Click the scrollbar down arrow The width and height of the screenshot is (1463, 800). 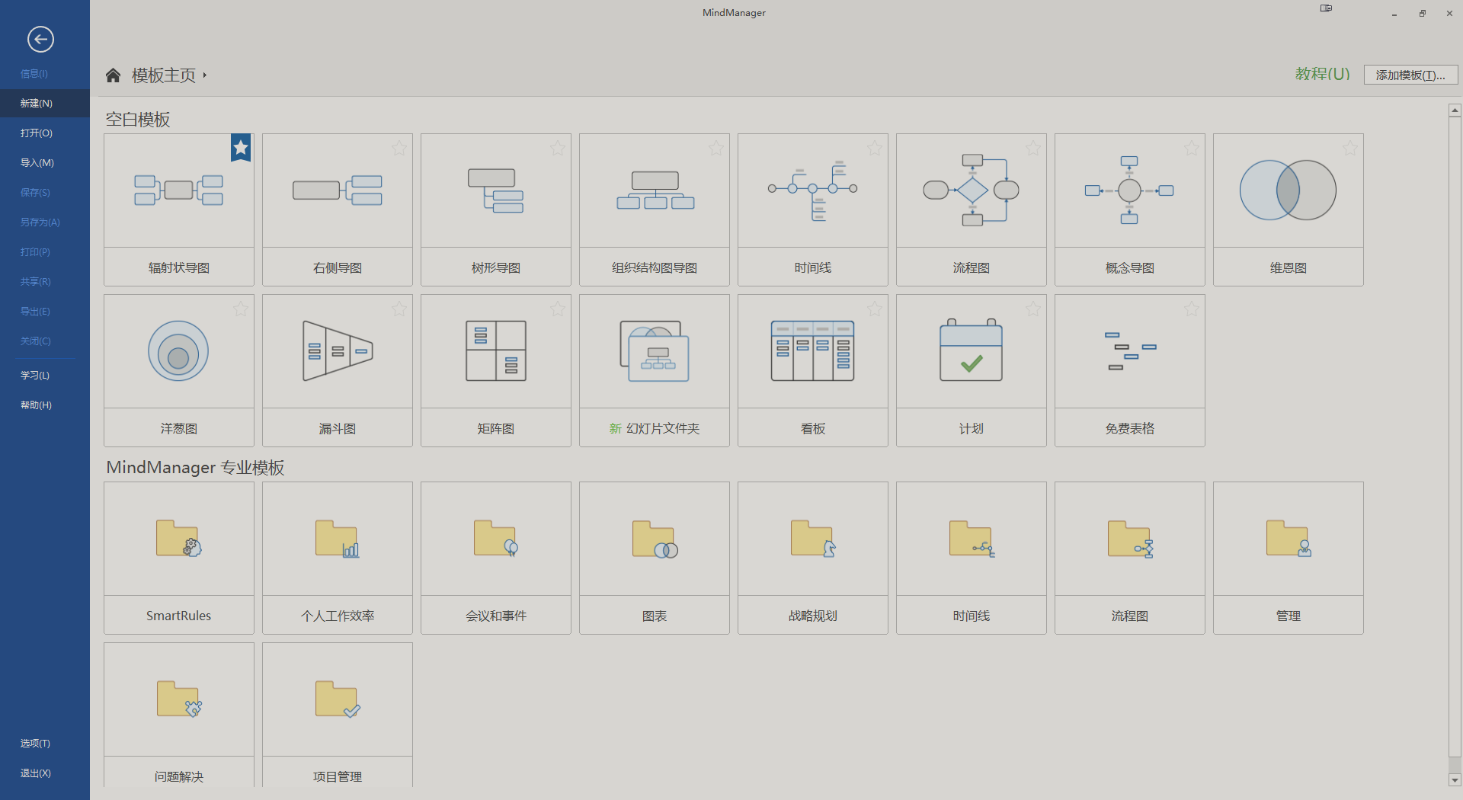(1455, 780)
